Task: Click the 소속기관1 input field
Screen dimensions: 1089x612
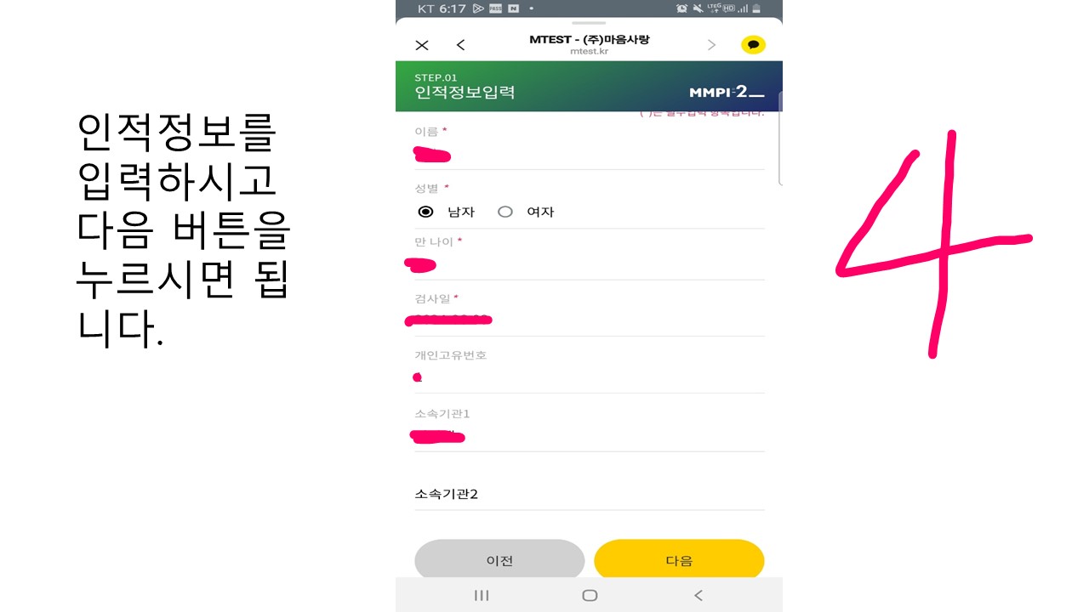Action: (x=589, y=437)
